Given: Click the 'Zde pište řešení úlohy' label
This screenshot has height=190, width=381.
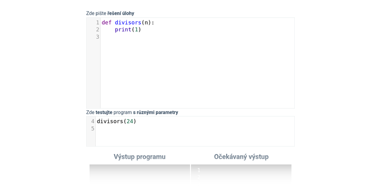Looking at the screenshot, I should 110,13.
